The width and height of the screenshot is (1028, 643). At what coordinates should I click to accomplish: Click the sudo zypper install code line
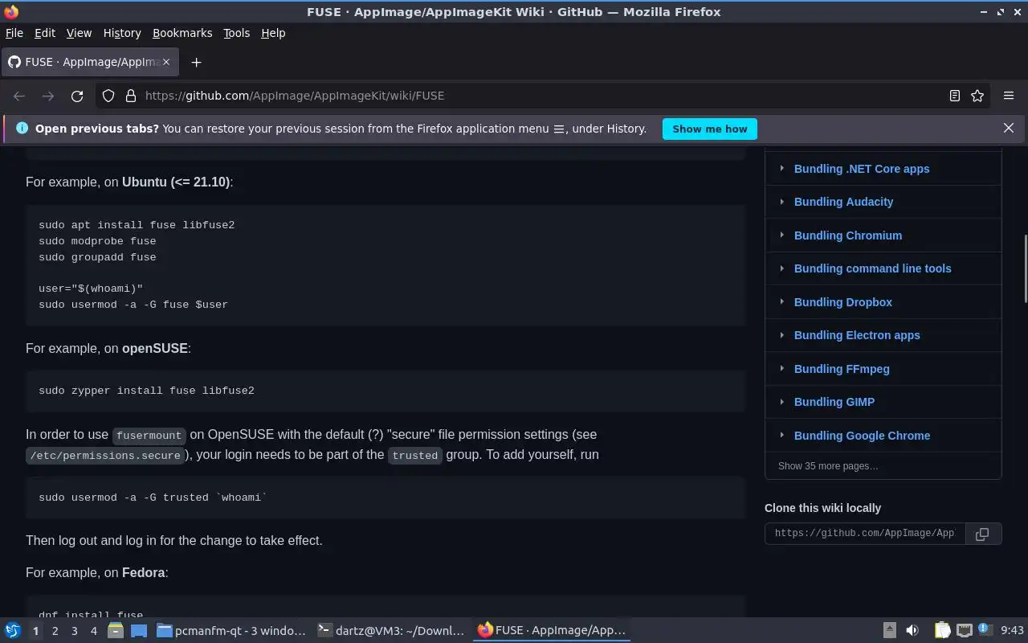pyautogui.click(x=146, y=391)
